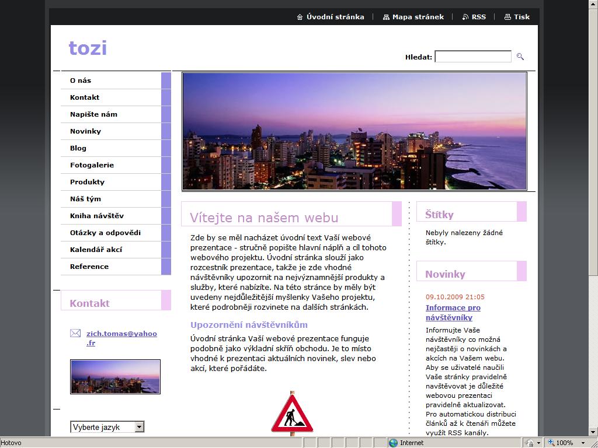Click the home icon beside Úvodní stránka
The image size is (598, 448).
coord(300,17)
